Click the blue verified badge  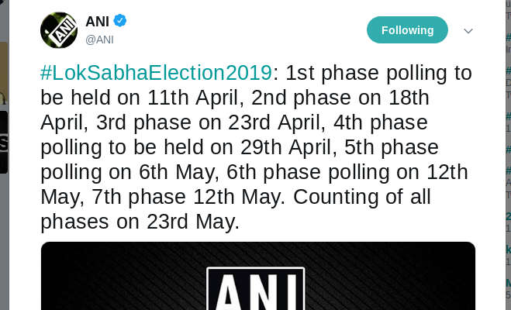point(120,21)
